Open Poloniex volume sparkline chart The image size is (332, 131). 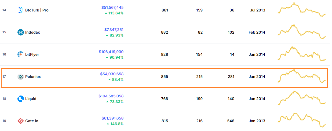[x=302, y=76]
